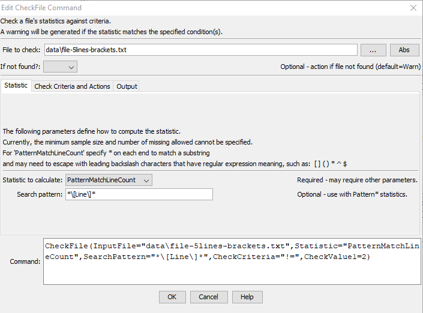
Task: Click the 'and may need to escape' line
Action: [175, 164]
